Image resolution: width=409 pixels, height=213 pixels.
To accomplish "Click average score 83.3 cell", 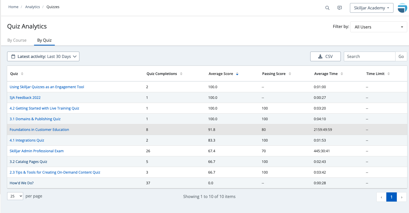I will tap(212, 140).
